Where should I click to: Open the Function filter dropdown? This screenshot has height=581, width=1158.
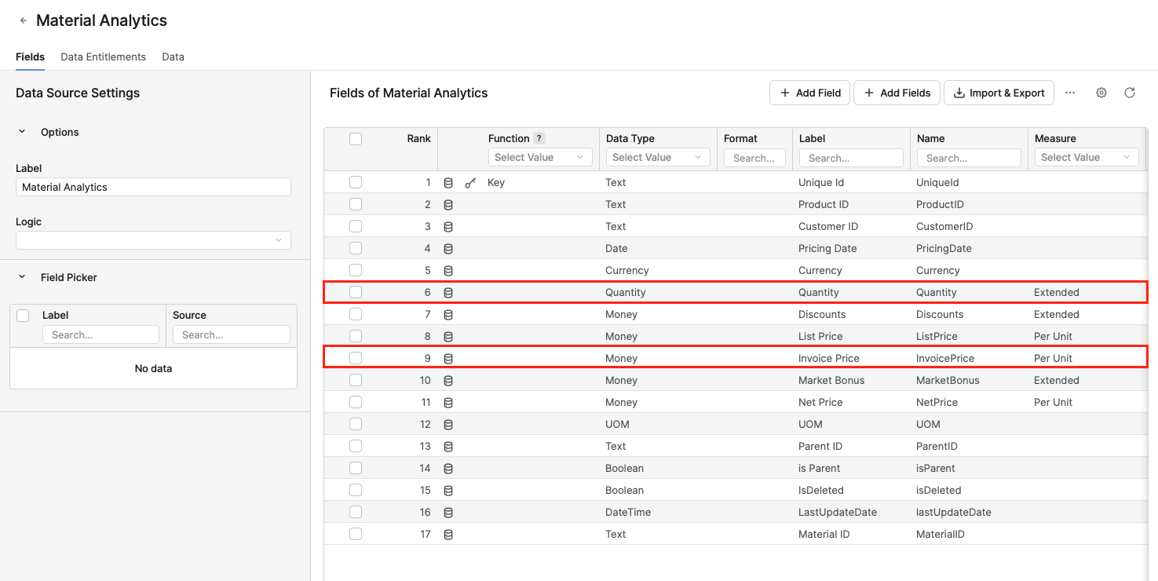[x=539, y=157]
